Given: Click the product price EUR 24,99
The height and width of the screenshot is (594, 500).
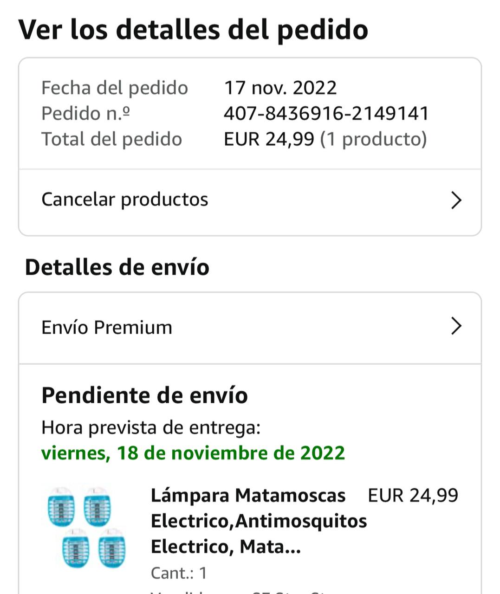Looking at the screenshot, I should pyautogui.click(x=413, y=496).
